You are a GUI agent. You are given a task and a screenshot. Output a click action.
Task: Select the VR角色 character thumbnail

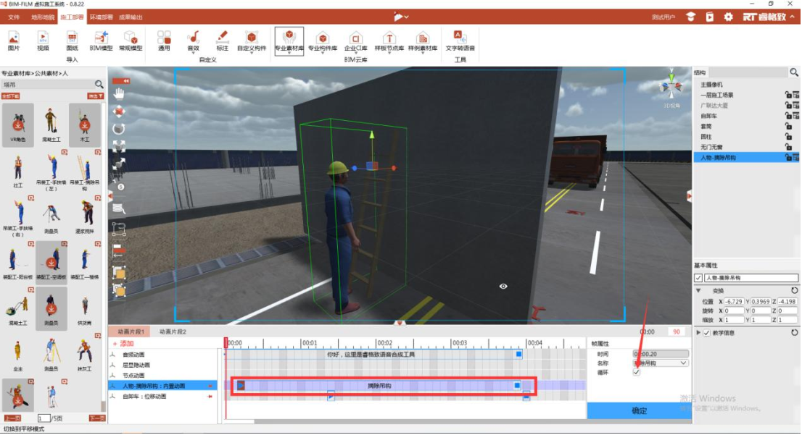[x=18, y=125]
